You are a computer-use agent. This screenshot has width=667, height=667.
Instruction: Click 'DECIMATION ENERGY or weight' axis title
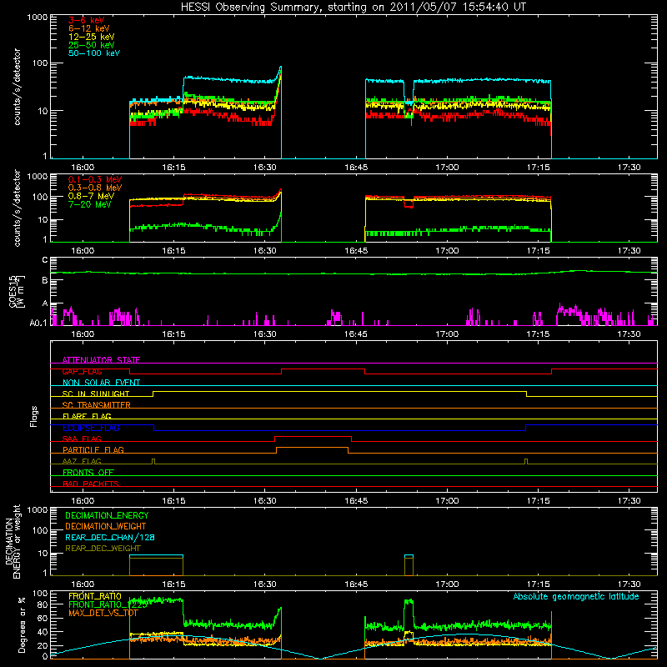[13, 541]
